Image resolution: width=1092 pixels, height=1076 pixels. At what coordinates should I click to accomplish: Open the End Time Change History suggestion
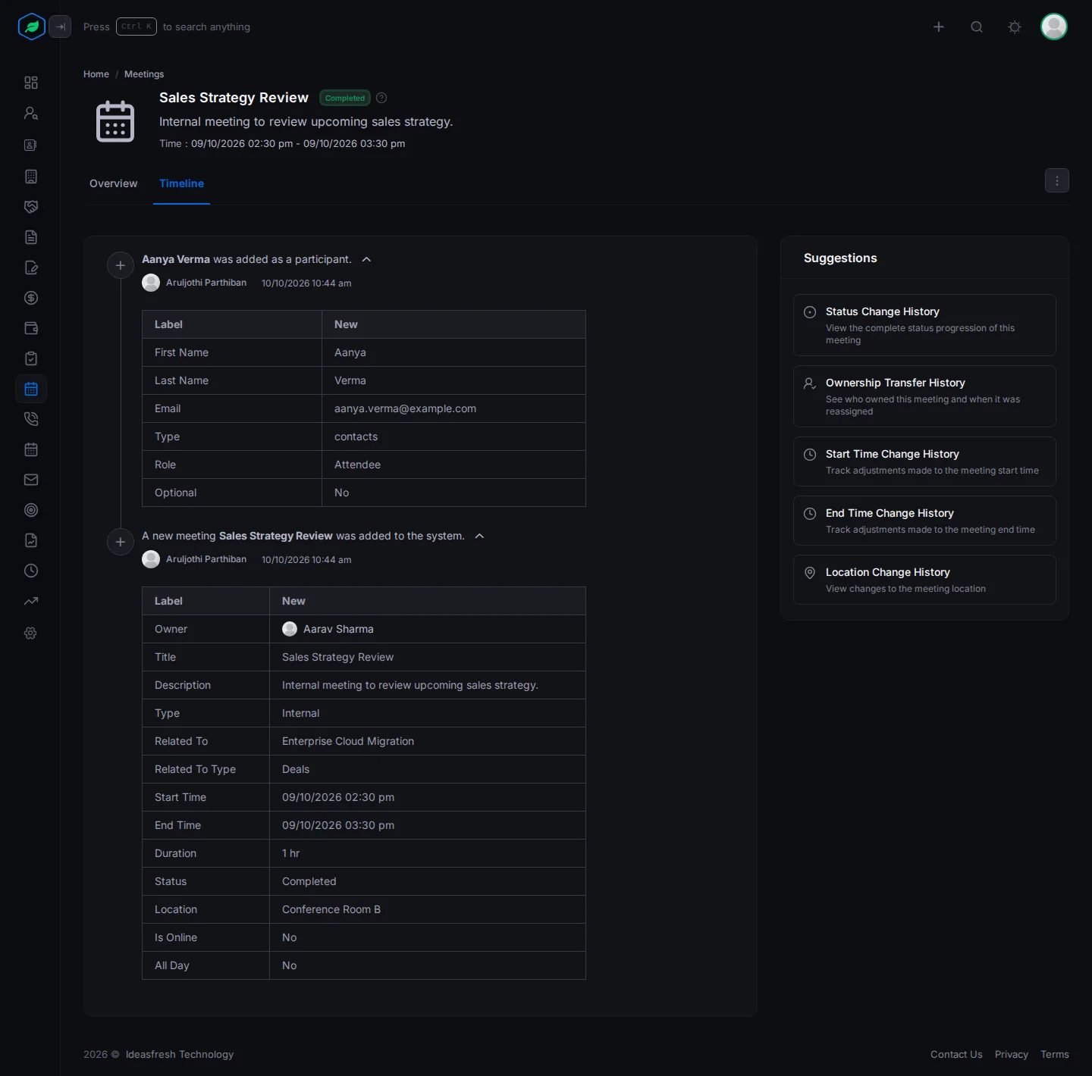[x=924, y=521]
